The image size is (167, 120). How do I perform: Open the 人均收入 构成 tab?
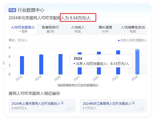tap(78, 29)
